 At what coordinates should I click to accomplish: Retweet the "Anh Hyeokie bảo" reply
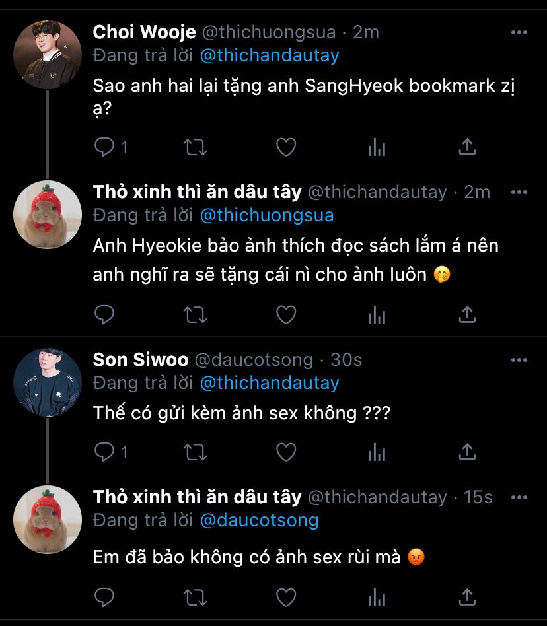tap(195, 315)
